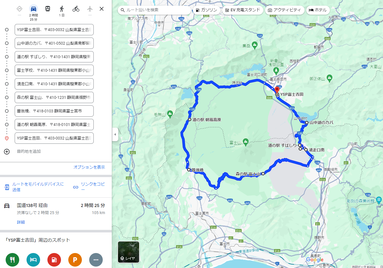Choose the walking travel mode
This screenshot has height=268, width=383.
point(62,9)
